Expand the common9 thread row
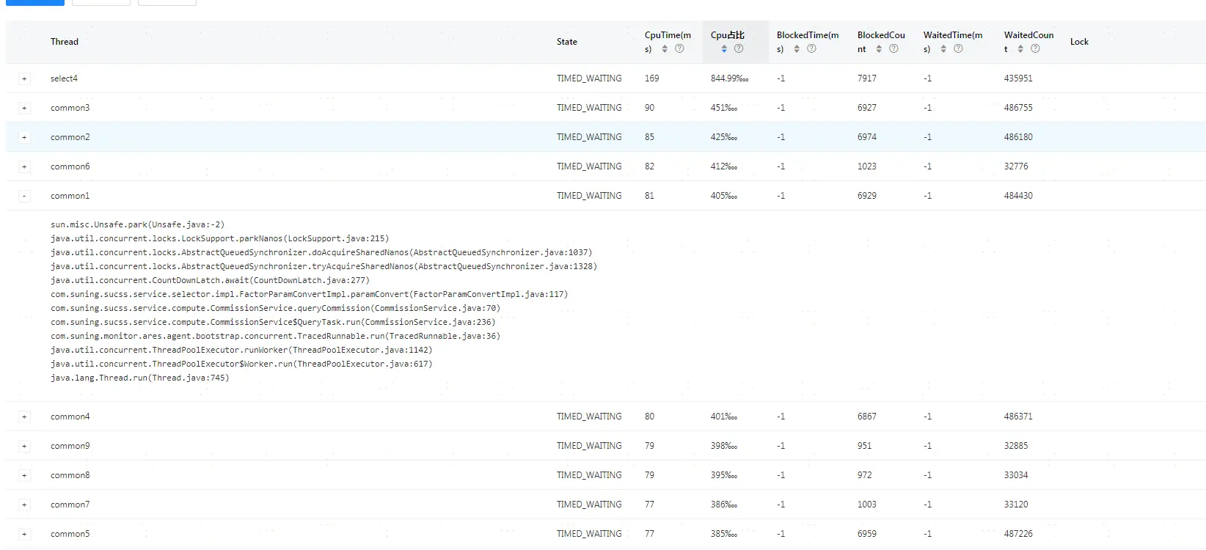 [x=24, y=446]
